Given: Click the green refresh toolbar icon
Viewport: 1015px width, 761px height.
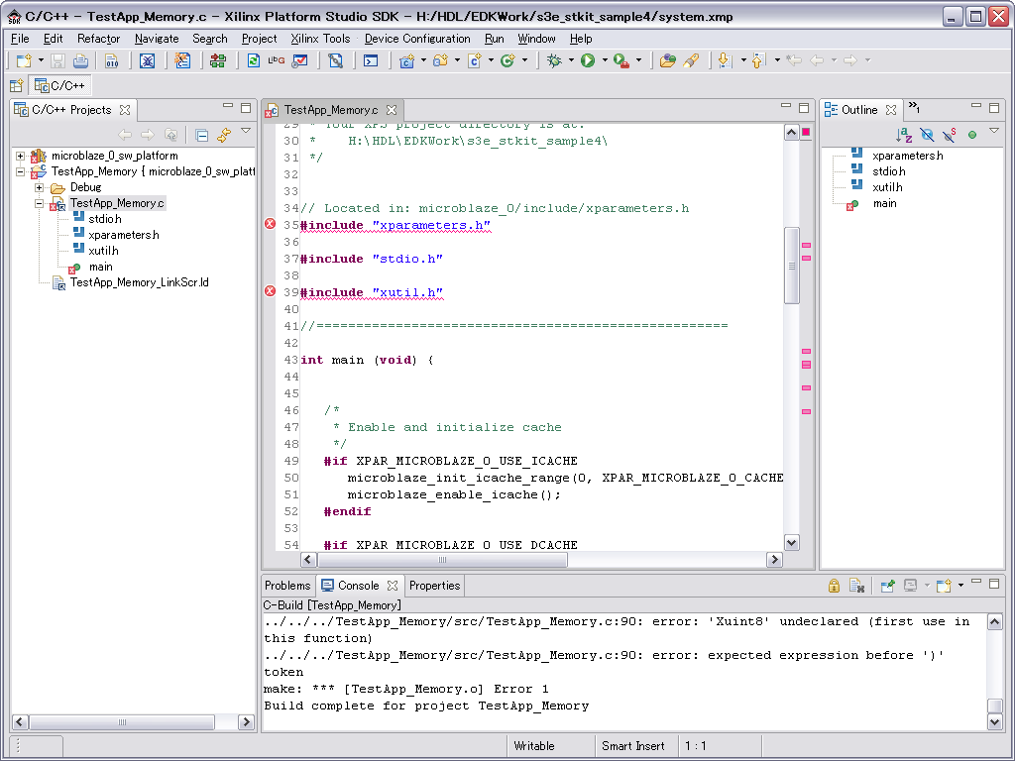Looking at the screenshot, I should [253, 60].
